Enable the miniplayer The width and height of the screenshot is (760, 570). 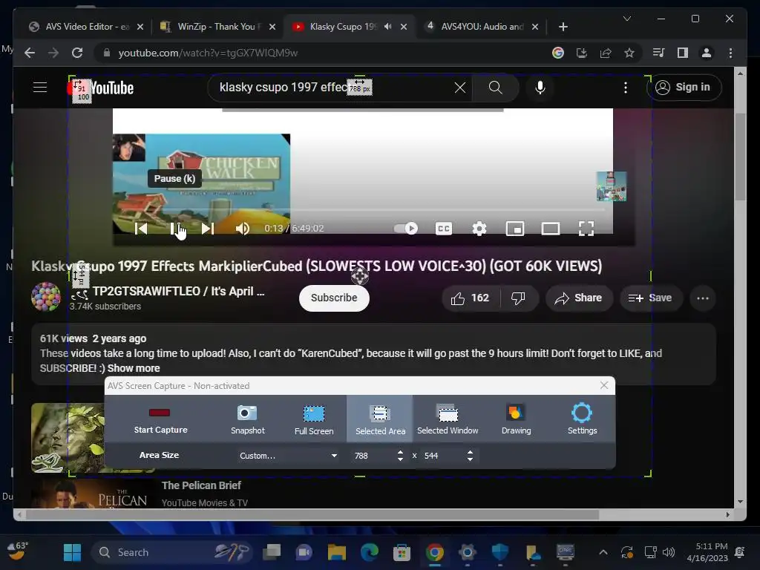515,229
